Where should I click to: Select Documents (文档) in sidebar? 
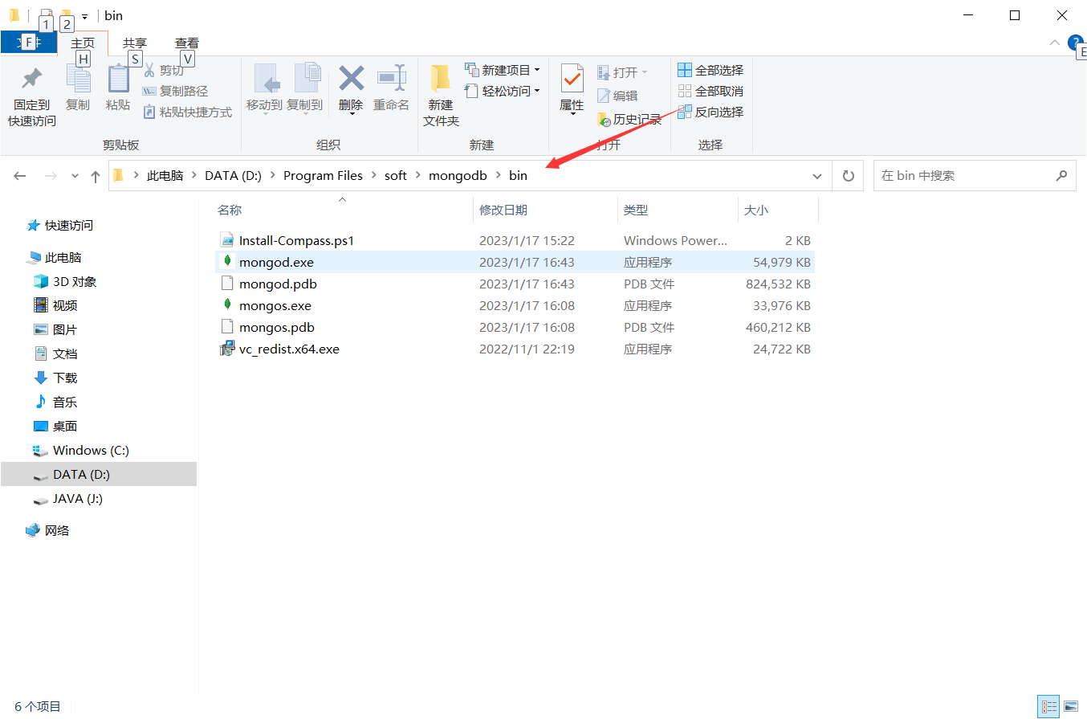tap(55, 354)
